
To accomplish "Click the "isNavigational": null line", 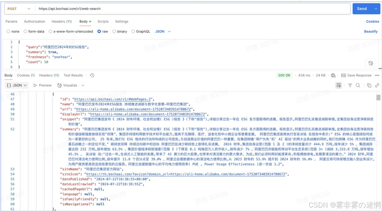I will (82, 204).
